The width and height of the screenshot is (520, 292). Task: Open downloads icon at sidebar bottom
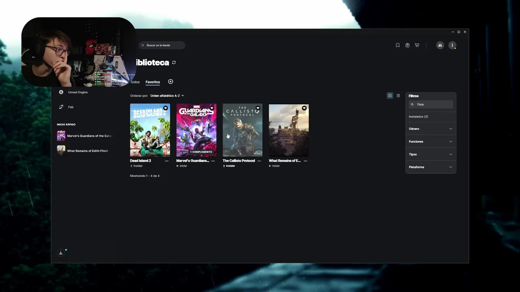pyautogui.click(x=61, y=253)
